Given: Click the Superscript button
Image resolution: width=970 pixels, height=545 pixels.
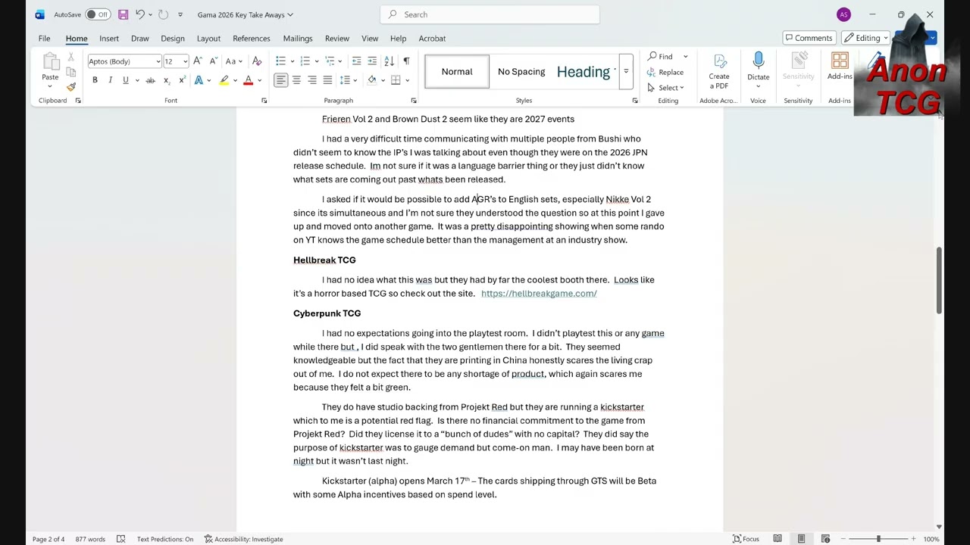Looking at the screenshot, I should 182,80.
